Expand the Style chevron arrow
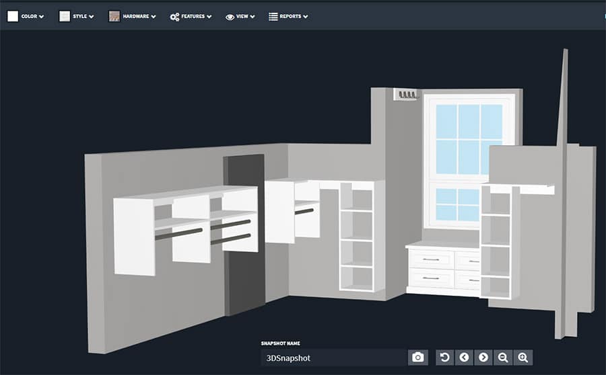The height and width of the screenshot is (375, 606). [91, 17]
